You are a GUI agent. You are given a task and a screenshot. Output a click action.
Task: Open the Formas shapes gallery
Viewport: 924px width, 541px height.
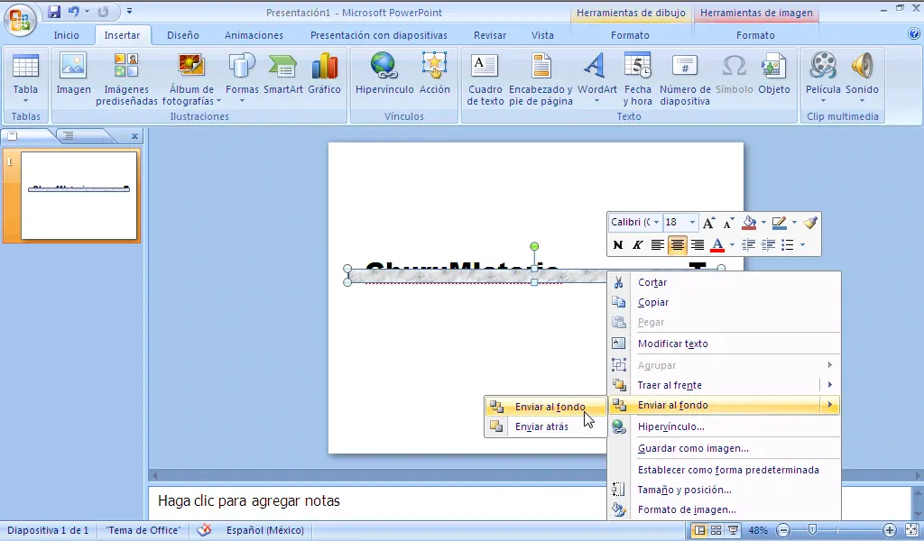tap(242, 78)
